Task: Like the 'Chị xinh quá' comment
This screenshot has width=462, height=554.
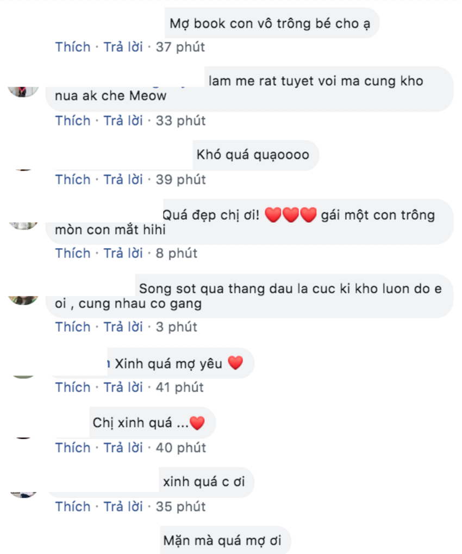Action: coord(72,448)
